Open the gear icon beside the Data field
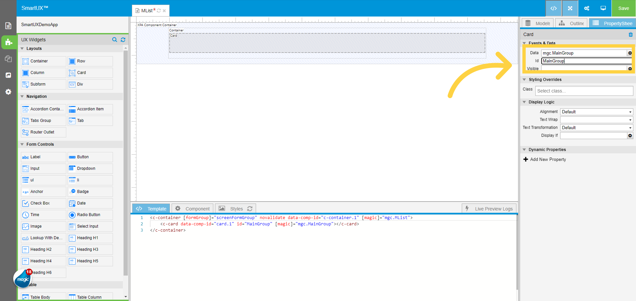Image resolution: width=636 pixels, height=301 pixels. click(630, 53)
